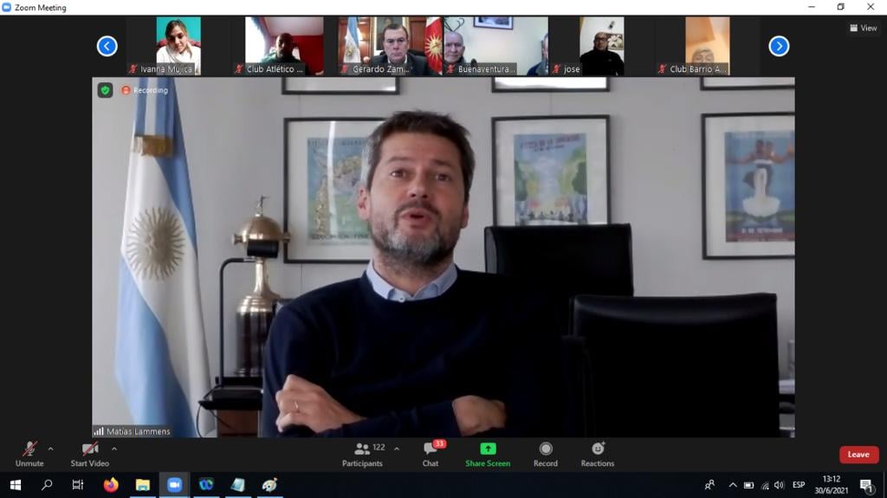Leave the meeting

[x=858, y=455]
